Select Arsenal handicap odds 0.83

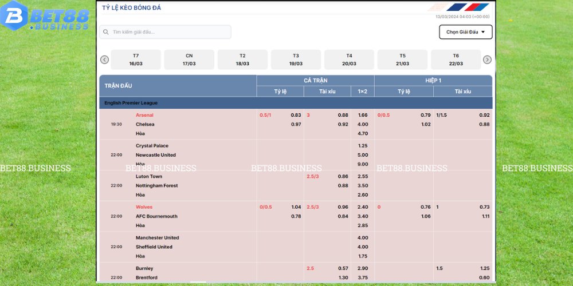pyautogui.click(x=296, y=115)
